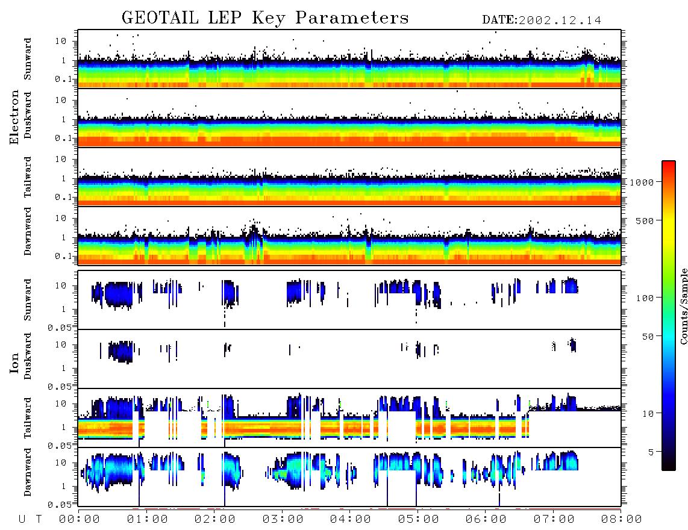The height and width of the screenshot is (530, 688).
Task: Click the 'Dawnward' label of the Electron group
Action: pos(28,231)
